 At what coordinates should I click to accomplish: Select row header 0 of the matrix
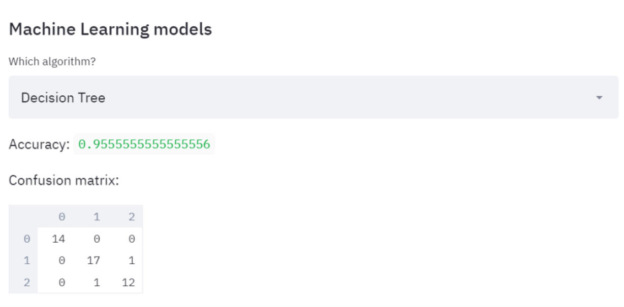pos(26,239)
